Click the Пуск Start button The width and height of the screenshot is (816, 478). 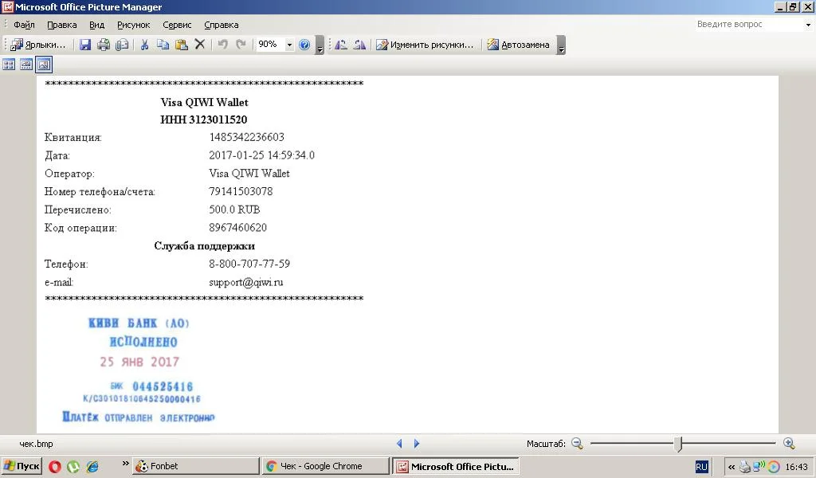coord(22,466)
